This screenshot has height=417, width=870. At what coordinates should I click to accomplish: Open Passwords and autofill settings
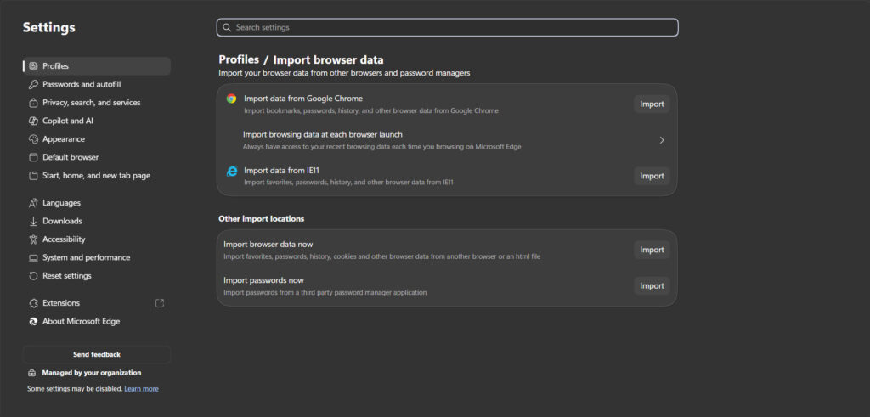tap(97, 84)
